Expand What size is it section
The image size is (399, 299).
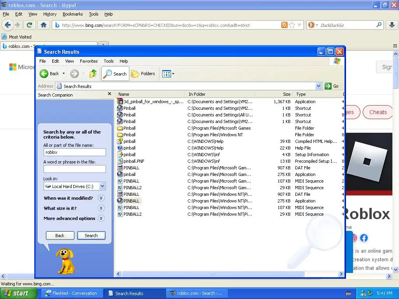[x=101, y=208]
